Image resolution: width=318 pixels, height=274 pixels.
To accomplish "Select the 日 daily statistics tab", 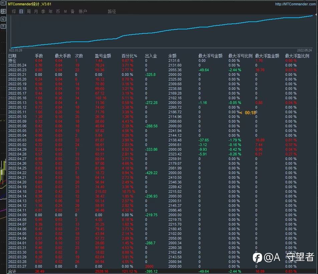I will coord(21,11).
